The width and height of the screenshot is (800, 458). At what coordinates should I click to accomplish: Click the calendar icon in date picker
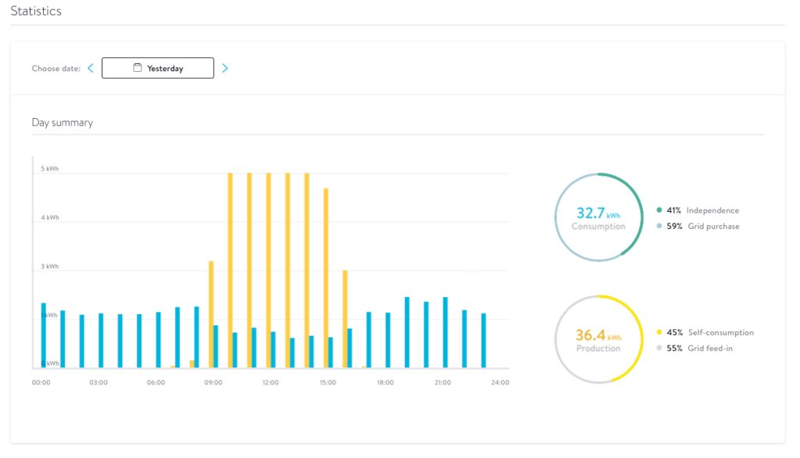click(x=137, y=68)
